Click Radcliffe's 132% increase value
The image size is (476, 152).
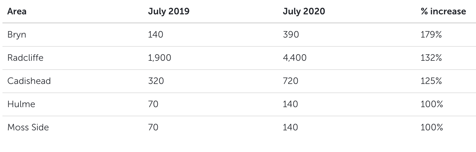[431, 58]
